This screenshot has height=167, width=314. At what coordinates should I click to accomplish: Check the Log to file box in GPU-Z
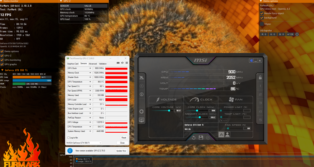(69, 138)
